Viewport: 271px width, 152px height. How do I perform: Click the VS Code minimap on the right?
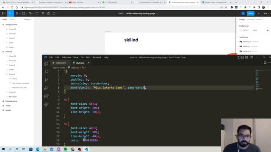coord(259,80)
